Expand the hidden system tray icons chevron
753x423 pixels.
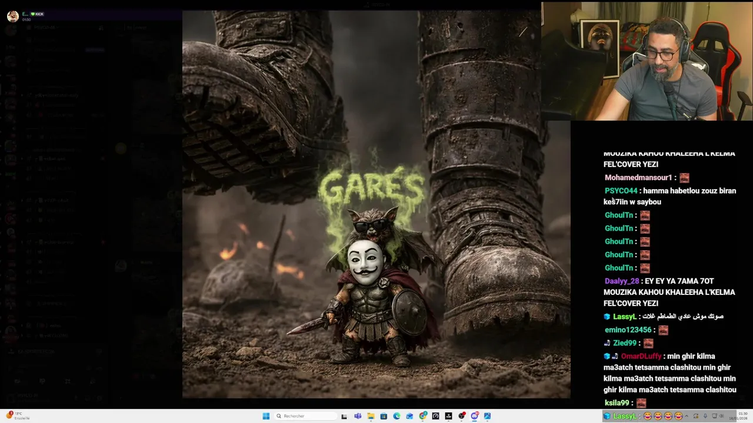tap(686, 416)
